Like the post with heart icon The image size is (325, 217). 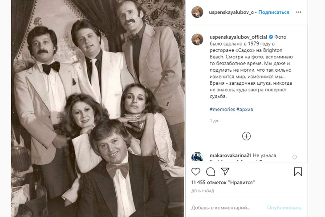click(196, 171)
